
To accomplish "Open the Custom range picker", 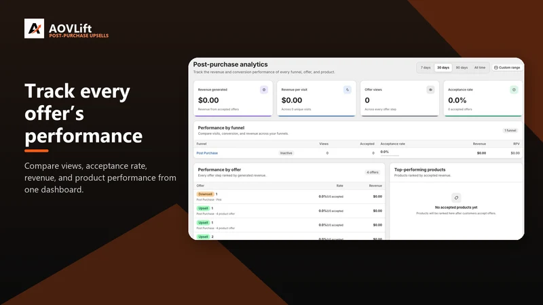I will [x=507, y=68].
